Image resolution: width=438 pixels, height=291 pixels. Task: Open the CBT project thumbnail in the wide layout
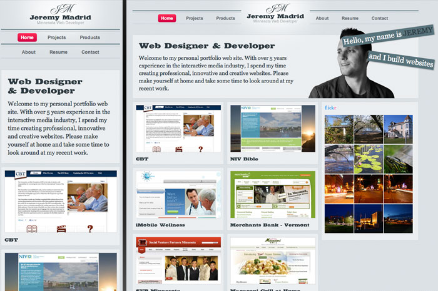point(178,129)
